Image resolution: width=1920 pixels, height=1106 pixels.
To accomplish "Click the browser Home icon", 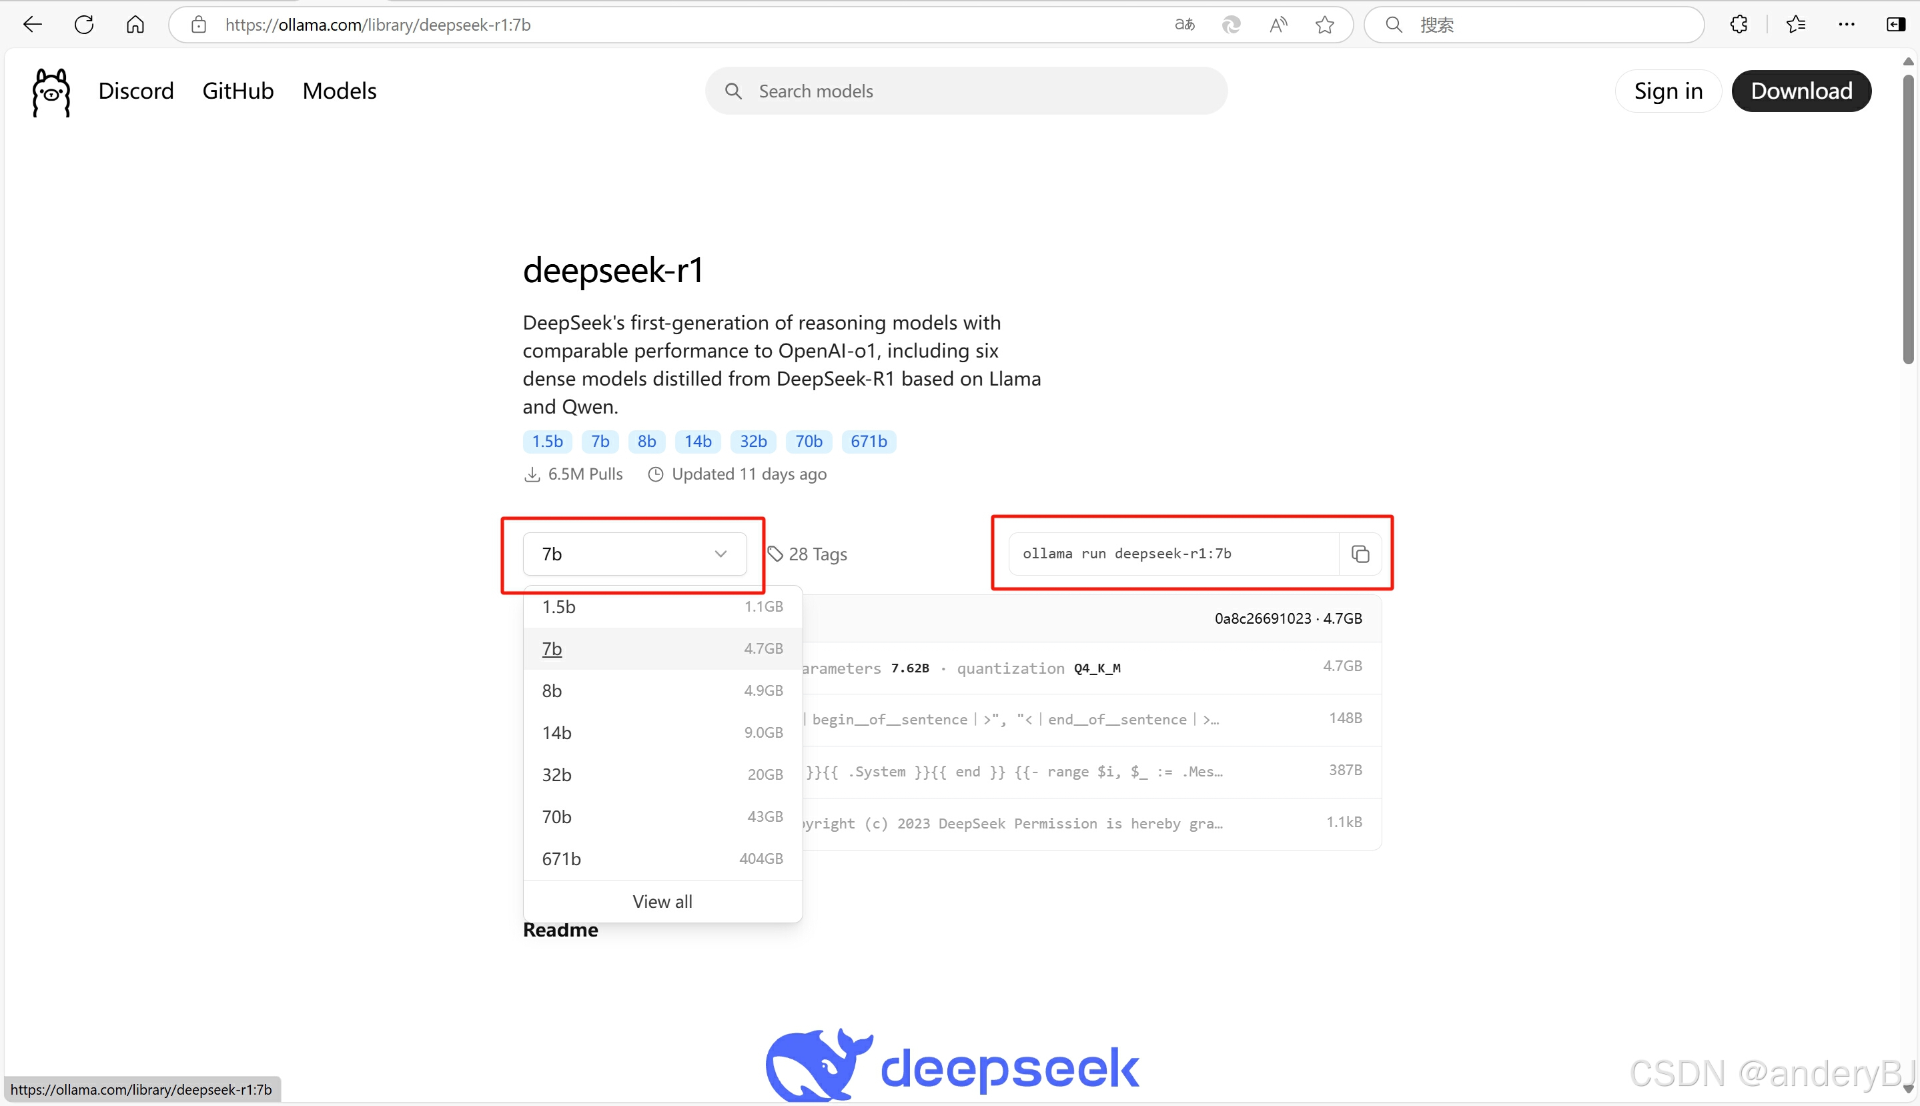I will 135,24.
